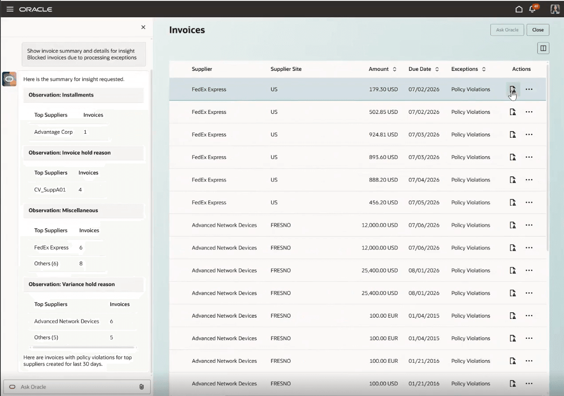Open more actions for 456.20 USD row

529,202
